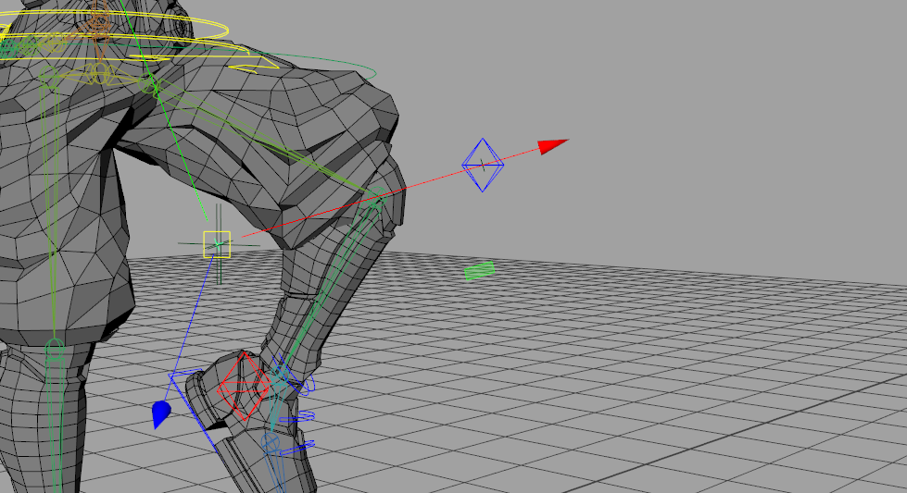Select the lower blue flat control beside the toe
This screenshot has width=907, height=493.
[297, 448]
